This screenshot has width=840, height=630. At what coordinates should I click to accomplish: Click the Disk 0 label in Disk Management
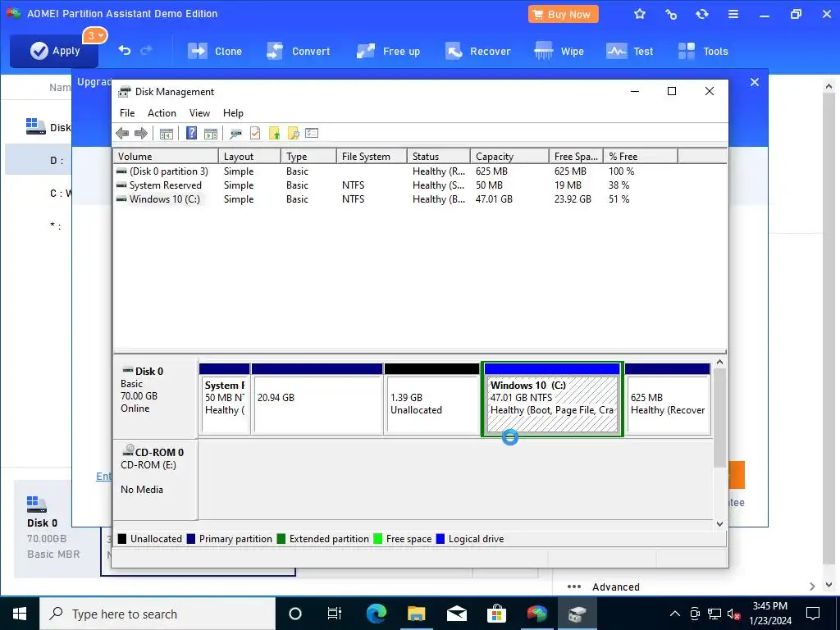[149, 372]
